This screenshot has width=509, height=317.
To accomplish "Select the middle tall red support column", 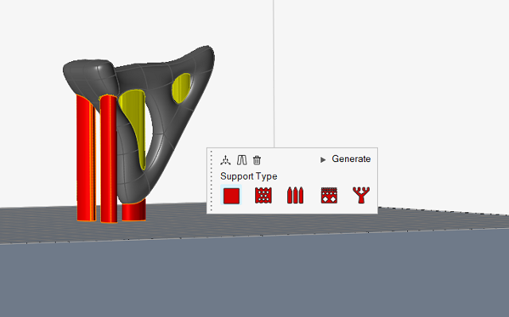I will [108, 159].
